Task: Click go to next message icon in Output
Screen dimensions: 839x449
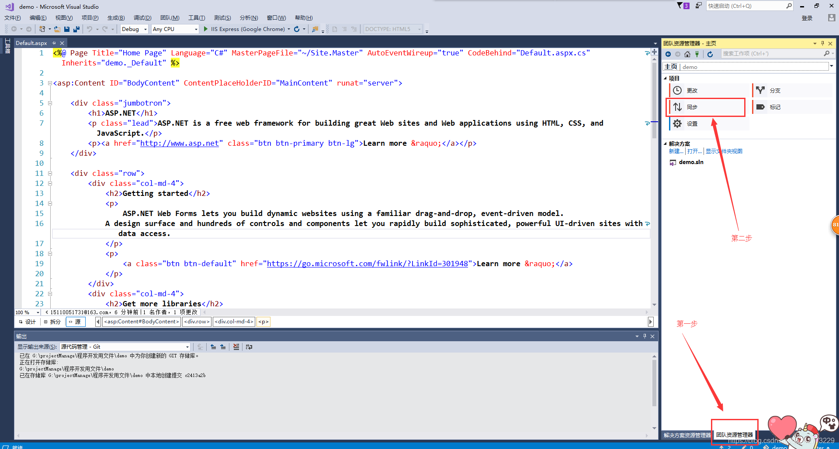Action: tap(223, 347)
